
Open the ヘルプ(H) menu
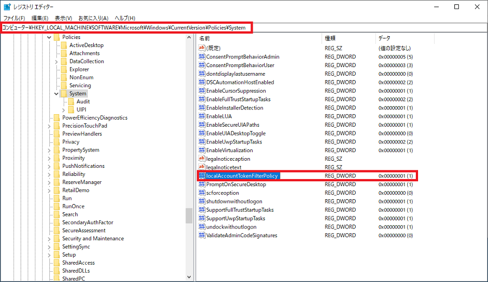[x=125, y=18]
